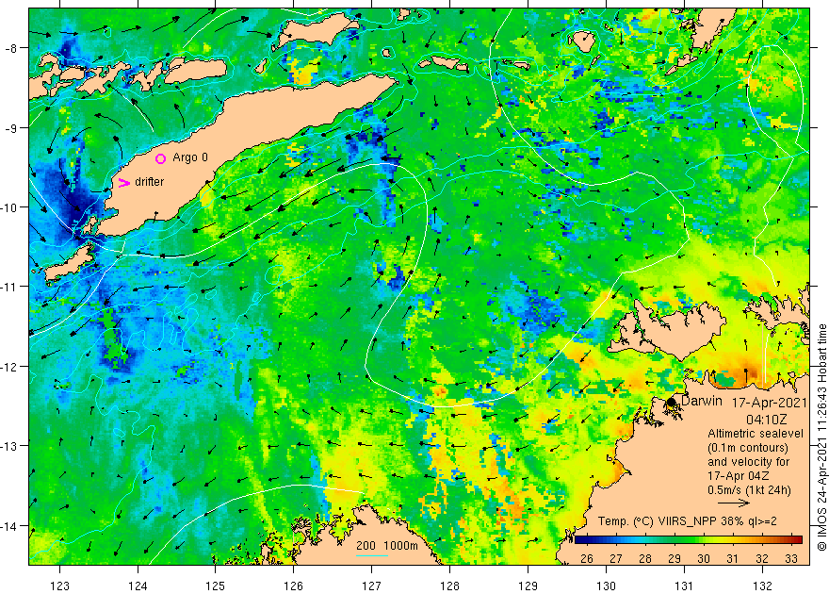This screenshot has width=829, height=594.
Task: Click the '17-Apr 04Z' caption line
Action: pyautogui.click(x=739, y=475)
